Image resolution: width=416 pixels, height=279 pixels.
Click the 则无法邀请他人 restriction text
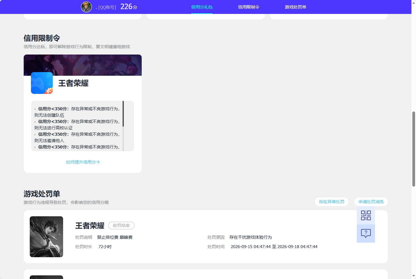tap(49, 141)
